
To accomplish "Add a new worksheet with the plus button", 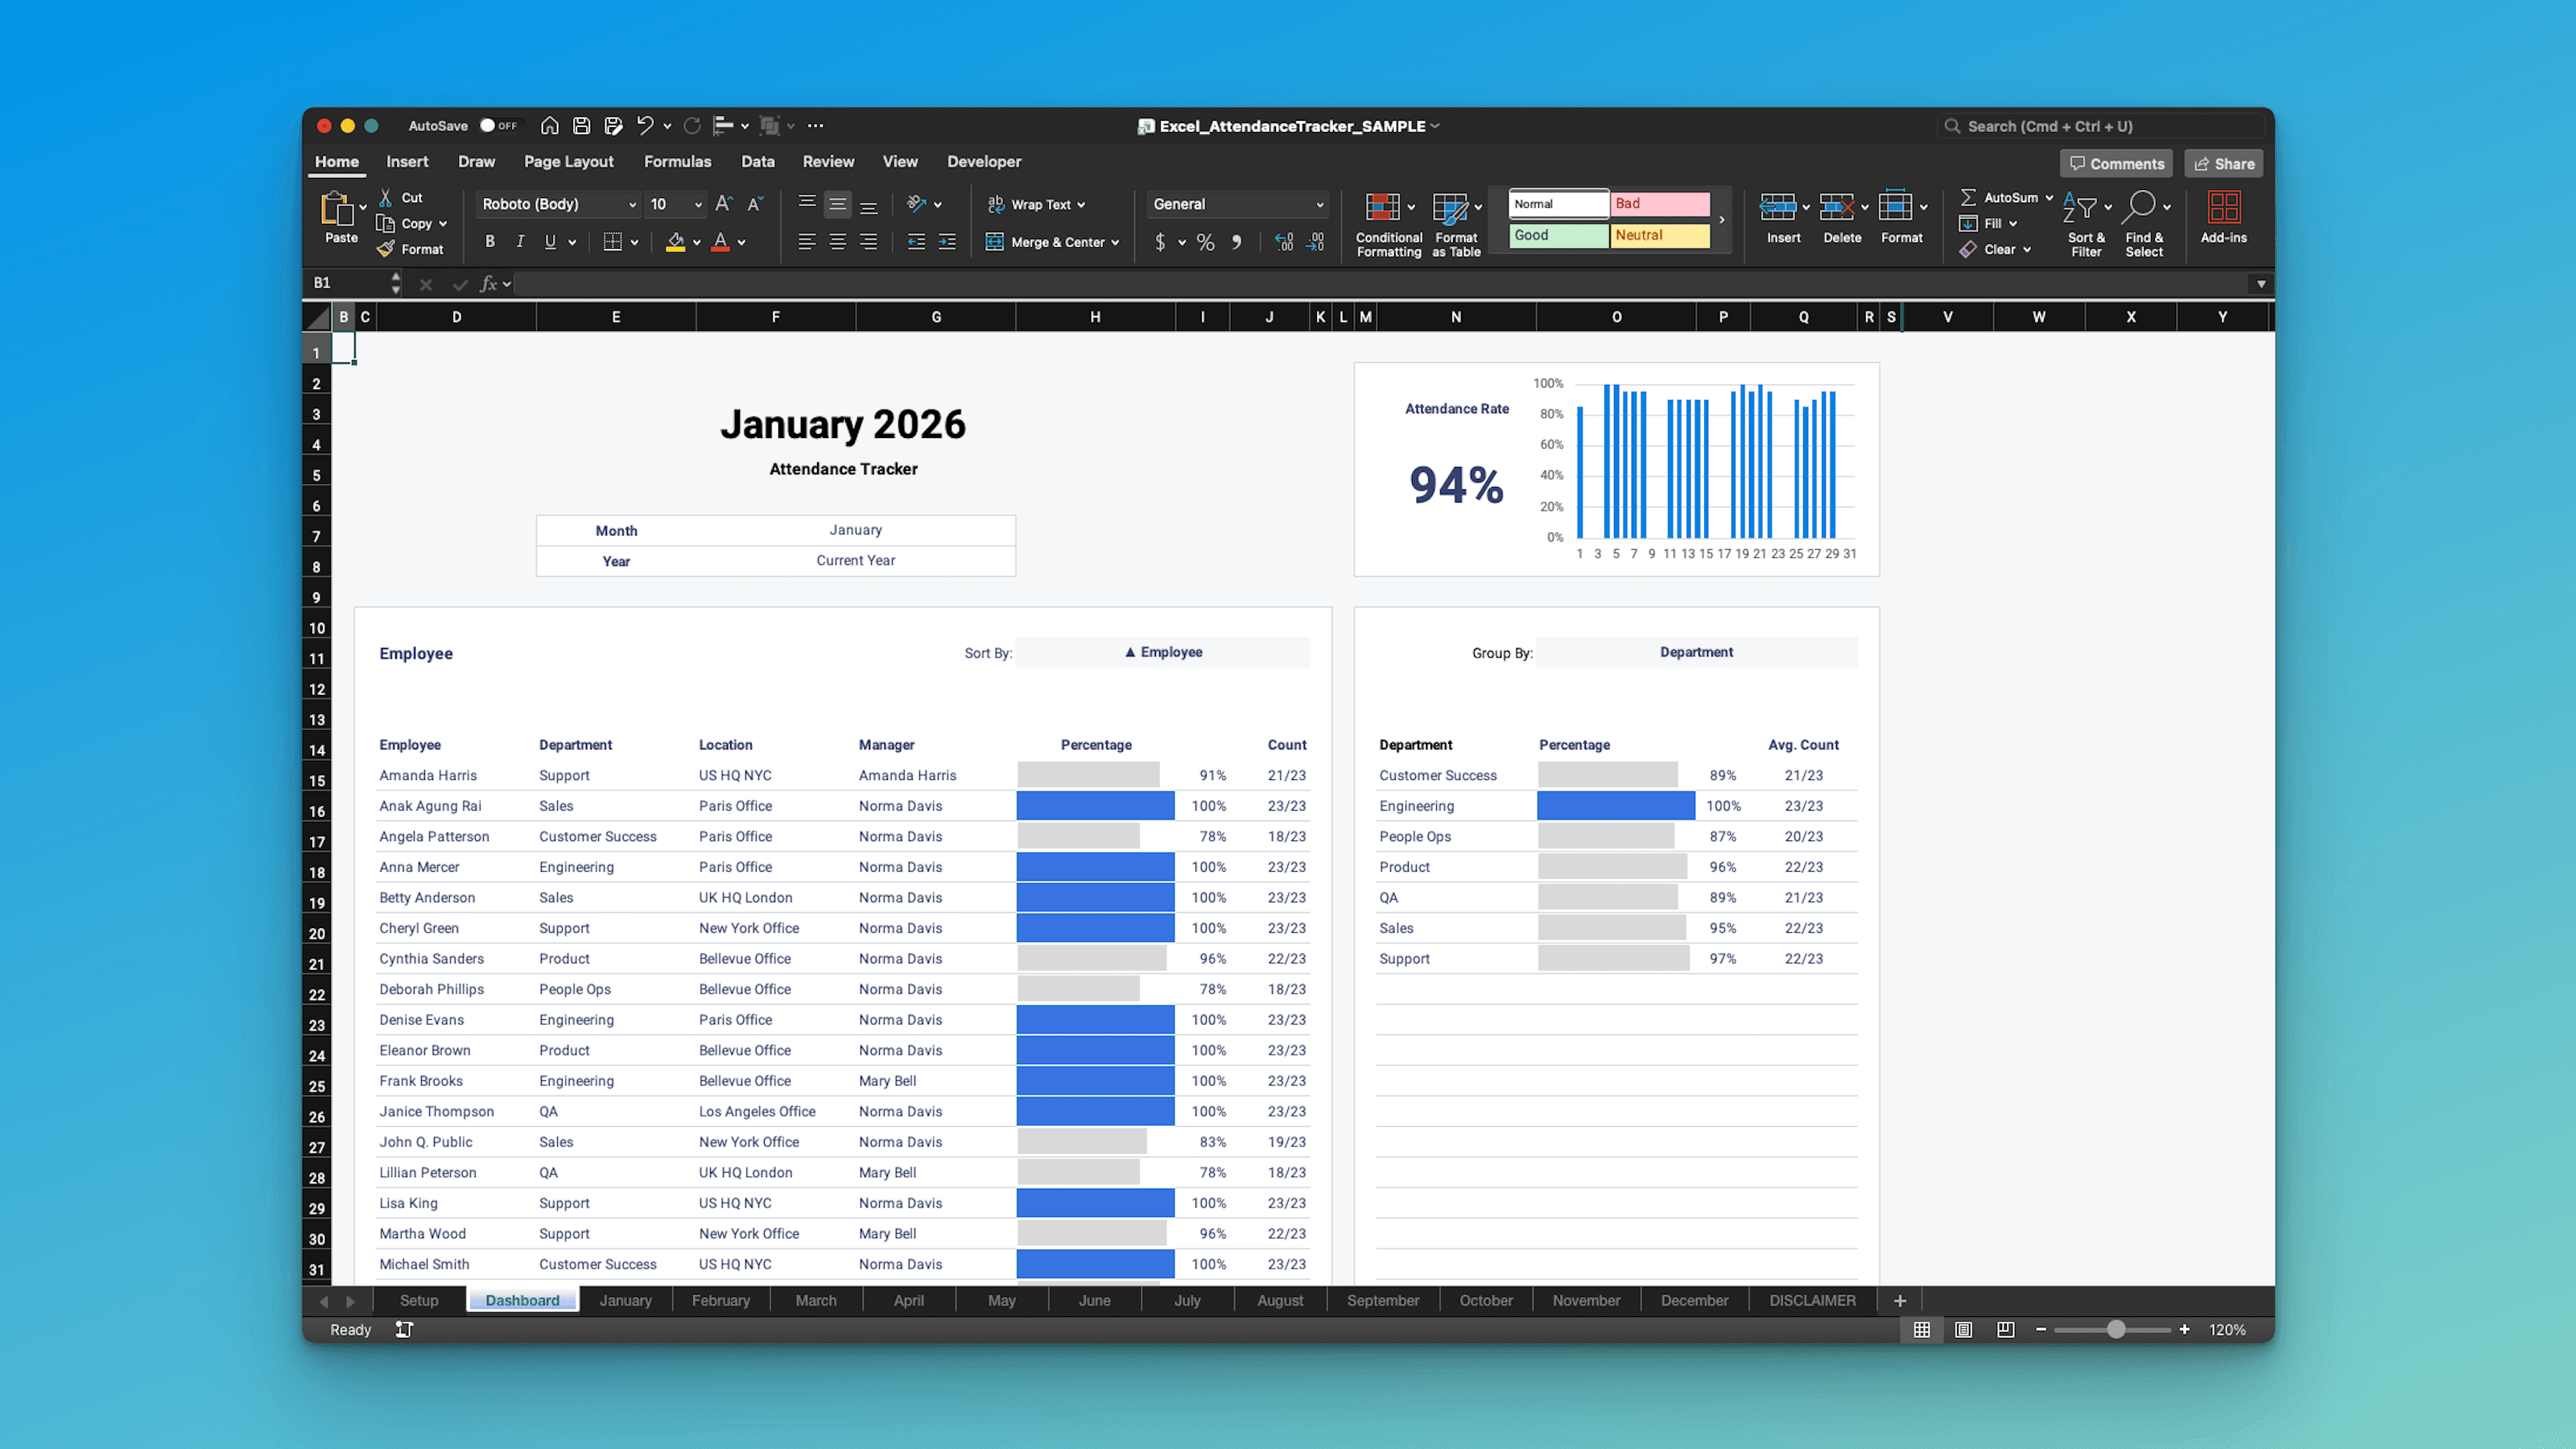I will 1898,1300.
